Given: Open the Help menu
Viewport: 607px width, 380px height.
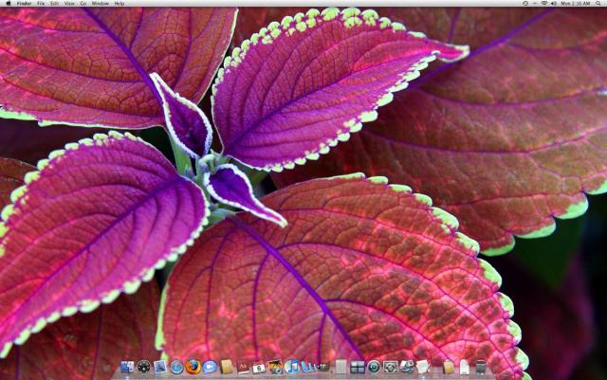Looking at the screenshot, I should point(120,3).
